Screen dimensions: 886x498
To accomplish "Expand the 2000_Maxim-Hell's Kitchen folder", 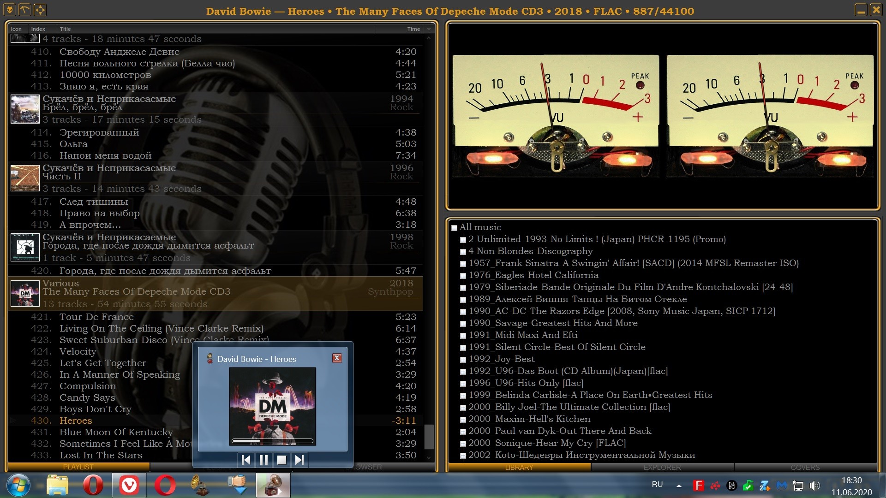I will tap(463, 420).
